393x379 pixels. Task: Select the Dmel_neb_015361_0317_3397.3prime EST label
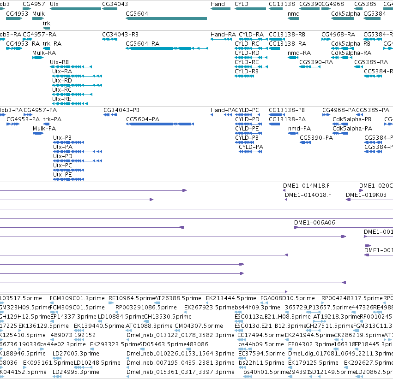coord(180,372)
